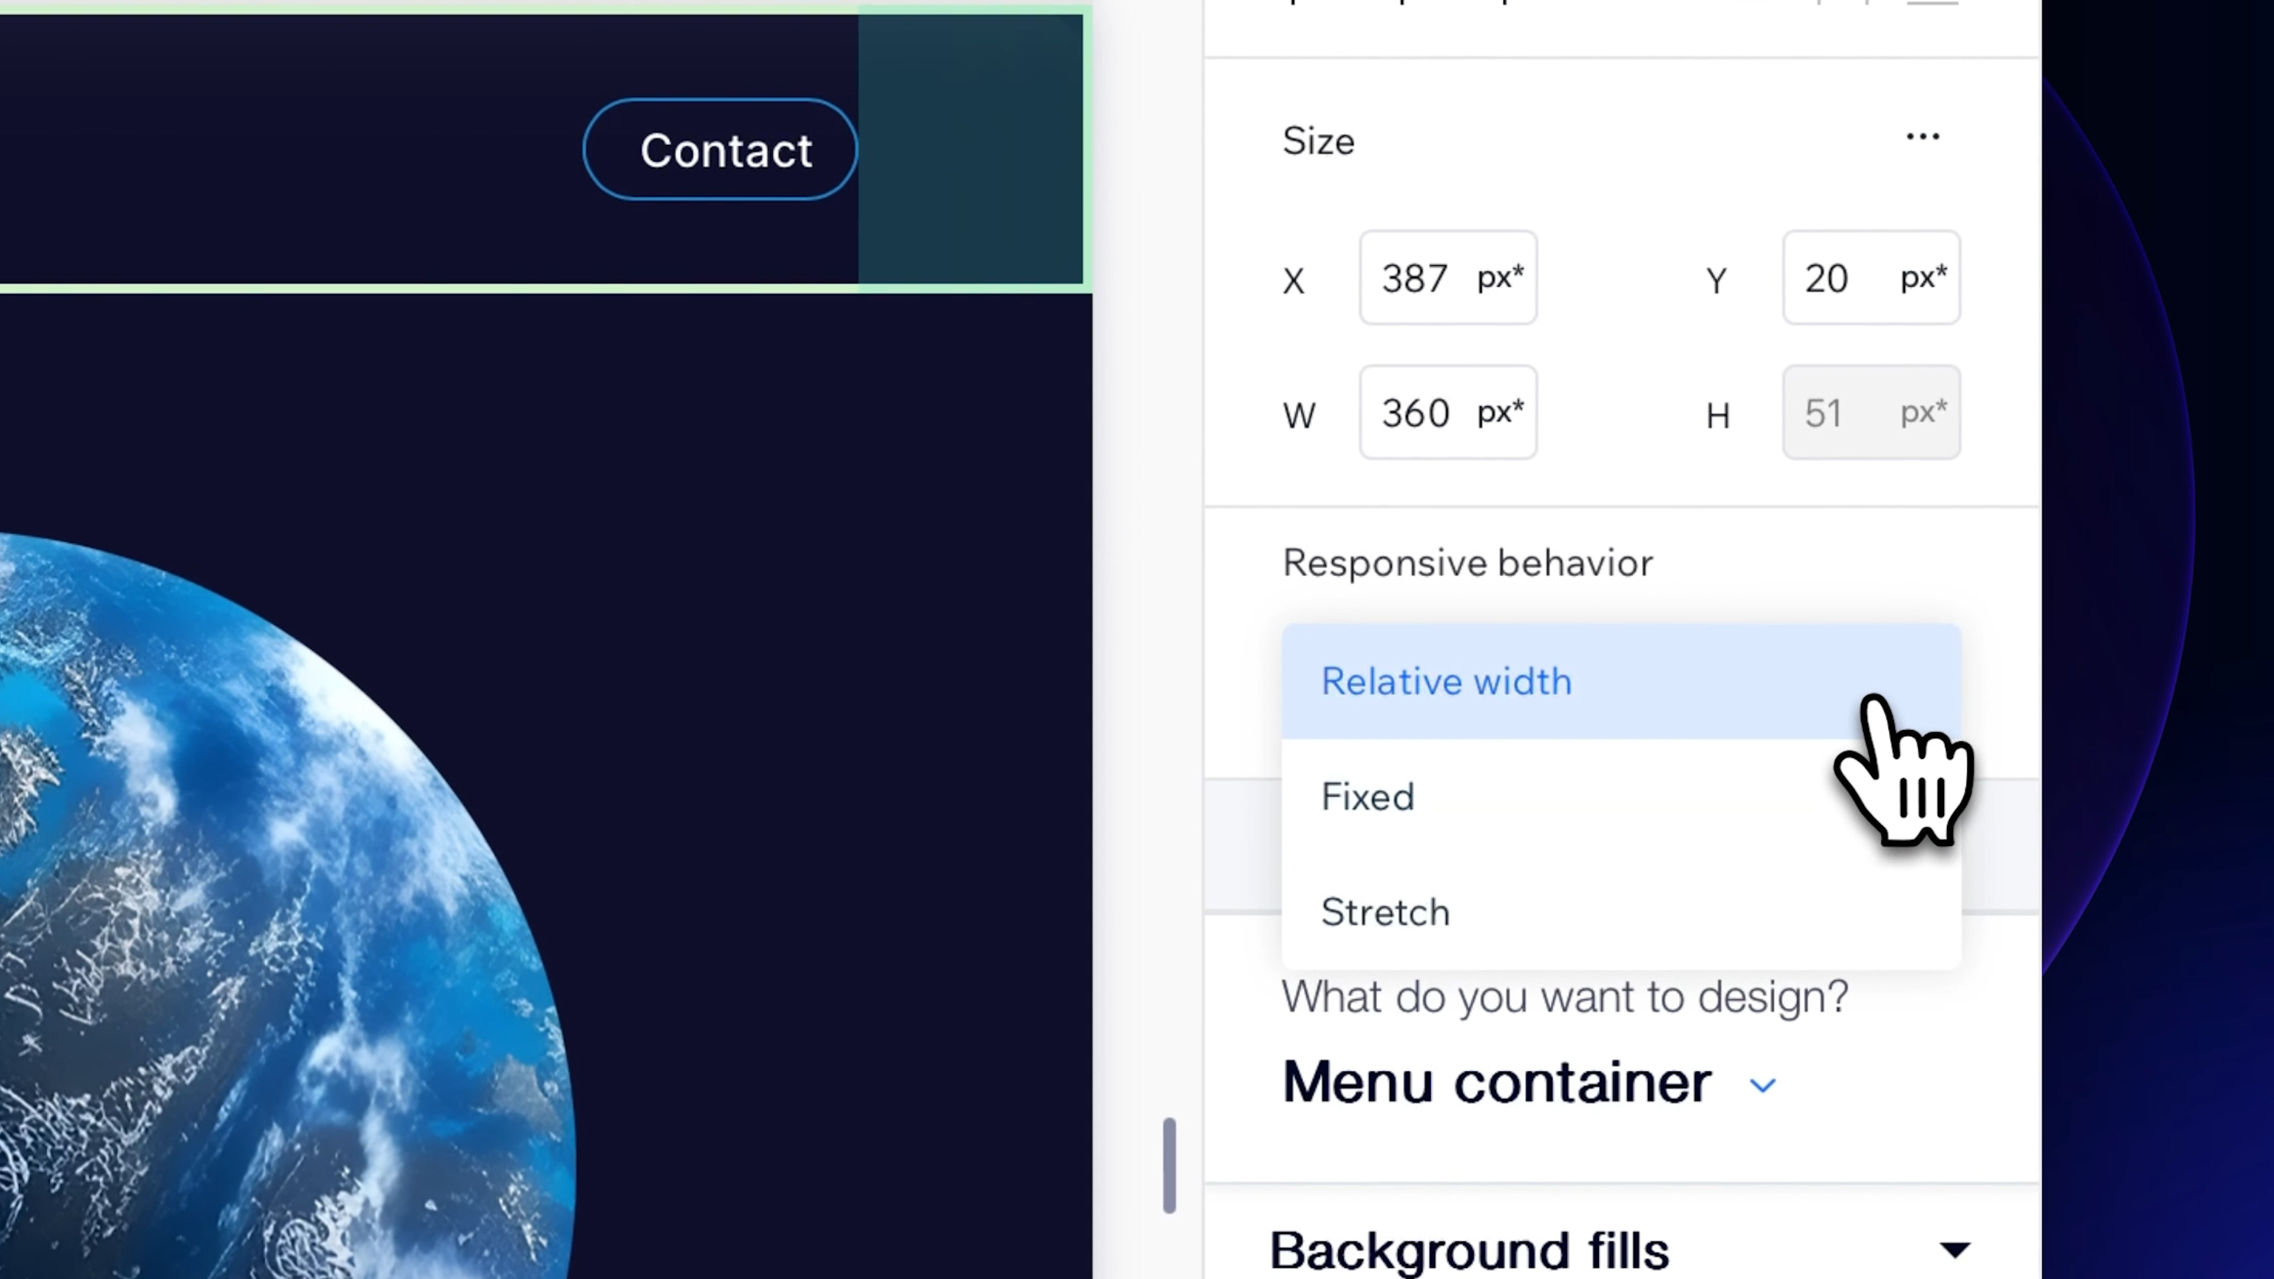Choose the Fixed responsive behavior option
The width and height of the screenshot is (2274, 1279).
(x=1367, y=797)
